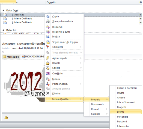Click the Rispondi reply envelope icon
The width and height of the screenshot is (143, 129).
(x=48, y=27)
